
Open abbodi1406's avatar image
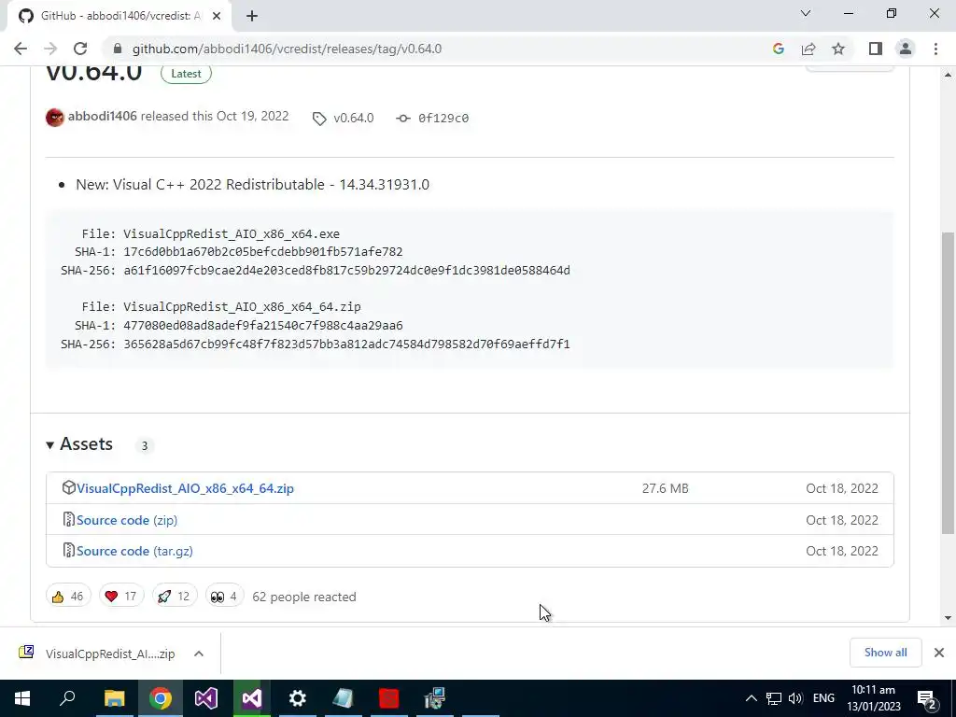click(x=55, y=117)
